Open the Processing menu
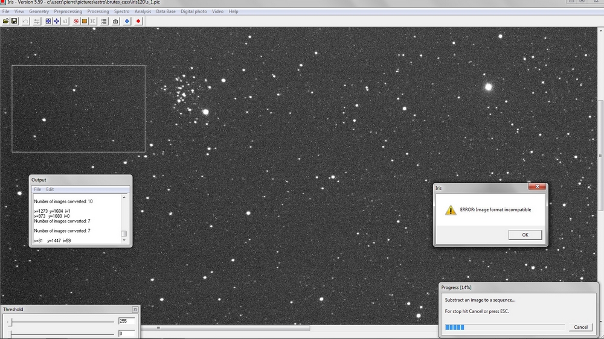This screenshot has width=604, height=339. (98, 11)
